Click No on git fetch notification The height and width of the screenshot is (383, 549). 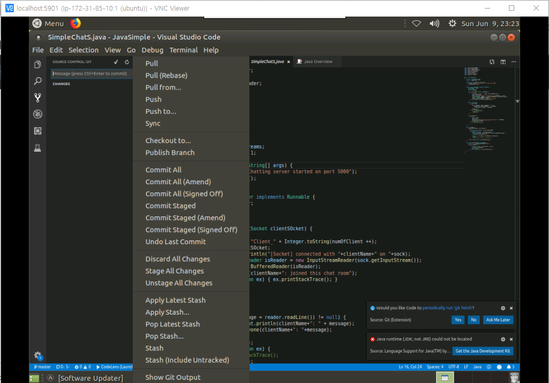pos(474,319)
